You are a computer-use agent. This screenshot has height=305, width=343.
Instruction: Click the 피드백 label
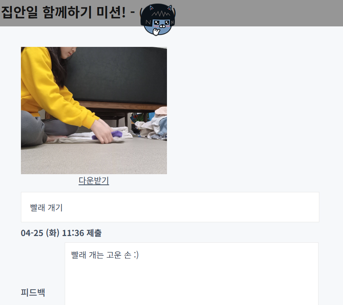33,292
